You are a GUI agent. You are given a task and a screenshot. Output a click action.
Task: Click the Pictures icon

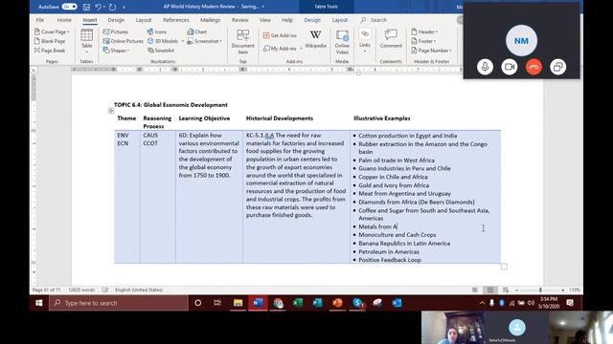(x=116, y=32)
